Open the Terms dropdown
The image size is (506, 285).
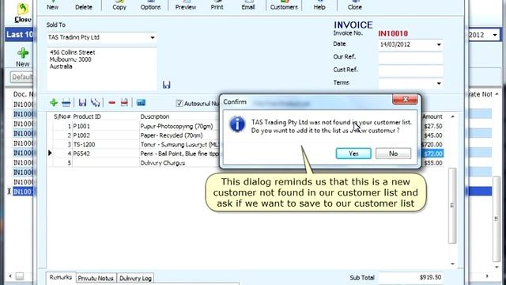coord(439,83)
